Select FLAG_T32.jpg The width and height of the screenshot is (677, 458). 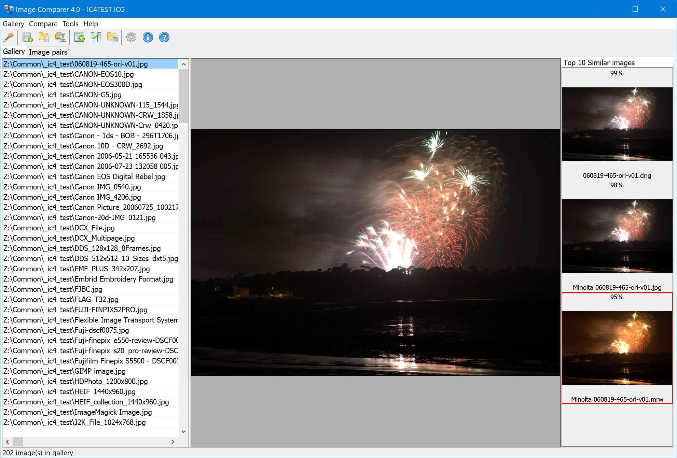click(90, 299)
